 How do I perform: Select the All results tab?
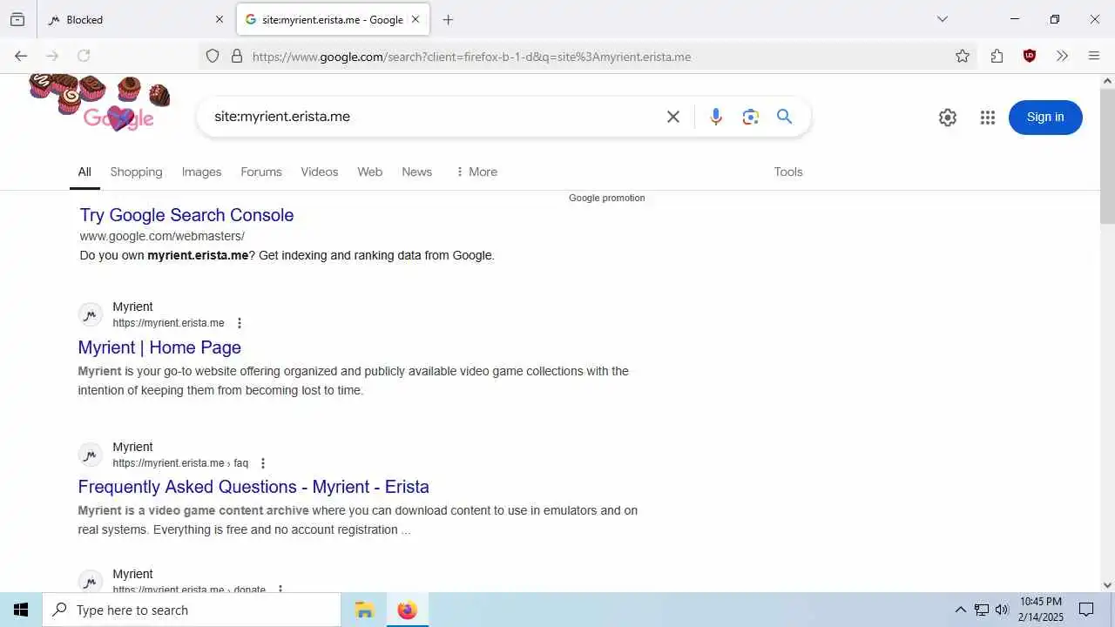tap(84, 172)
